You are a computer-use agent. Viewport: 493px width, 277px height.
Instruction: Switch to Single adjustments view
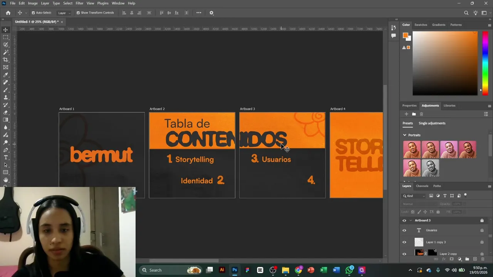pos(432,123)
